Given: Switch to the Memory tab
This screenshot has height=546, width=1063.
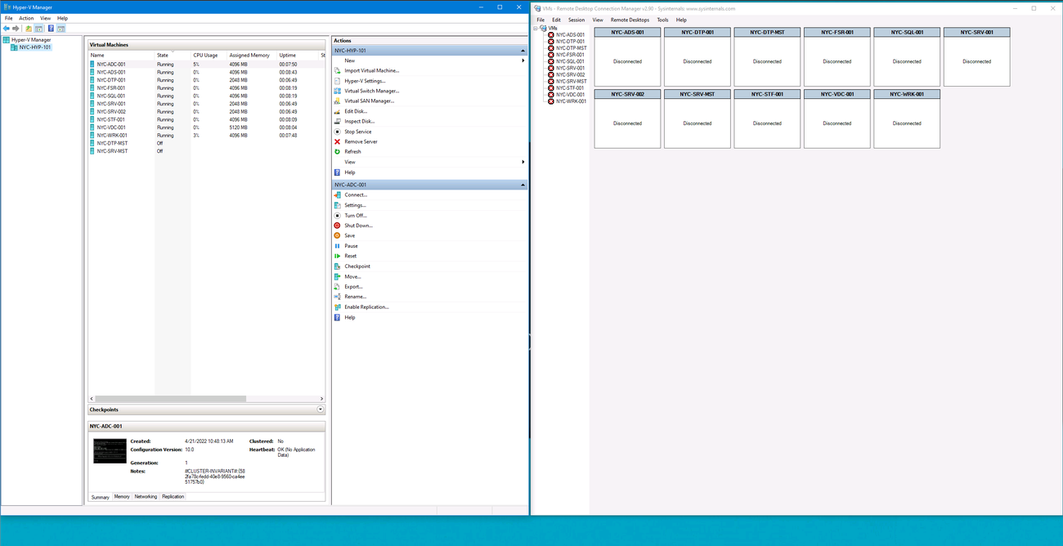Looking at the screenshot, I should 122,497.
